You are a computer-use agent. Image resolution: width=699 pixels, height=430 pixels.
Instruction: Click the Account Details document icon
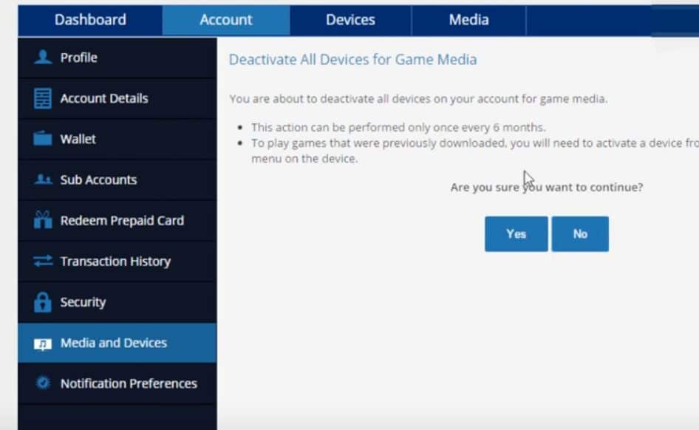coord(43,99)
